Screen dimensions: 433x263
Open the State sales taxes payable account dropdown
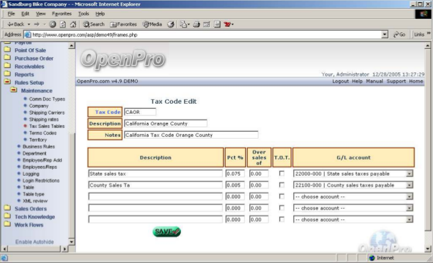pos(409,173)
